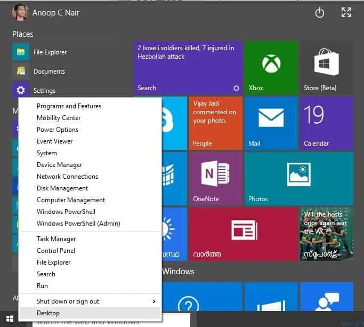Expand Start menu to full screen
The height and width of the screenshot is (327, 364).
[346, 13]
